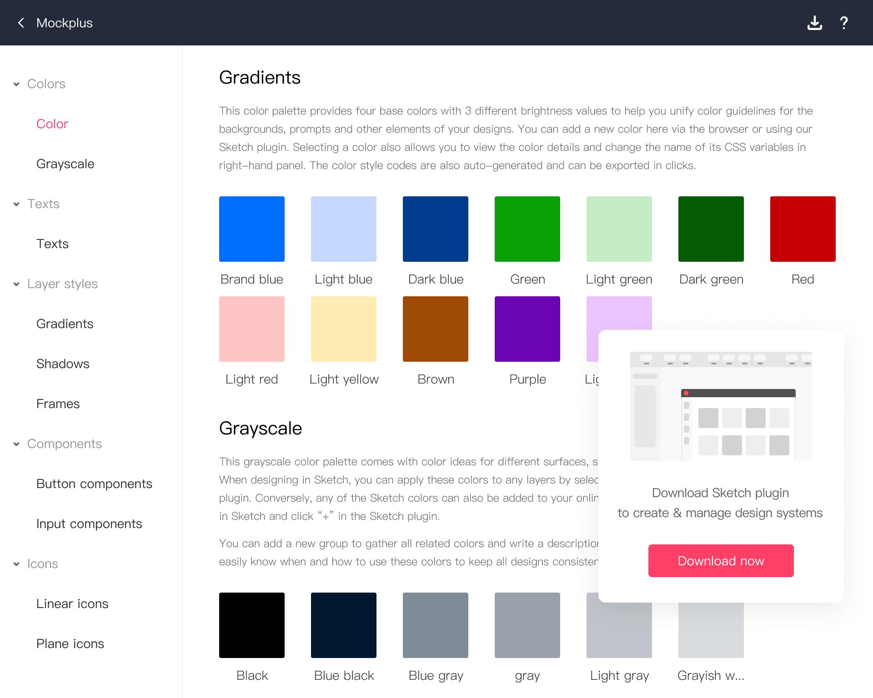Choose the Light yellow swatch

click(343, 329)
